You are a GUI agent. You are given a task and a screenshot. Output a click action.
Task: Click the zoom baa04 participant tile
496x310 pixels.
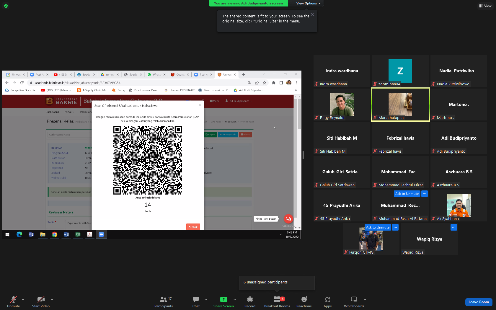click(x=400, y=71)
